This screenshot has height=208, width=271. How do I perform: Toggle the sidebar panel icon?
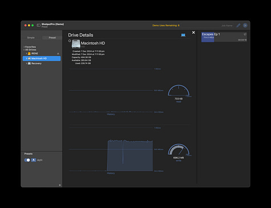[x=38, y=25]
